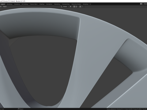Switch to the Geometry Nodes workspace
This screenshot has width=147, height=110.
[76, 4]
